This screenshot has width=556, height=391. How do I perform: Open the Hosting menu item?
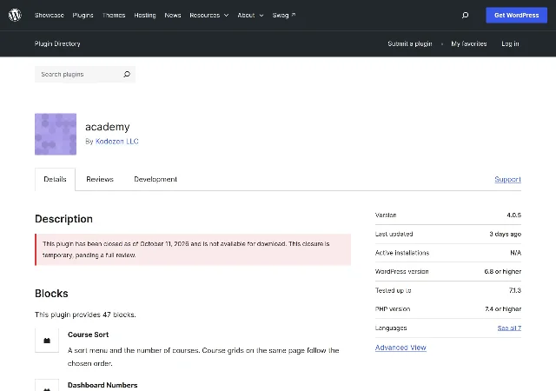(145, 16)
